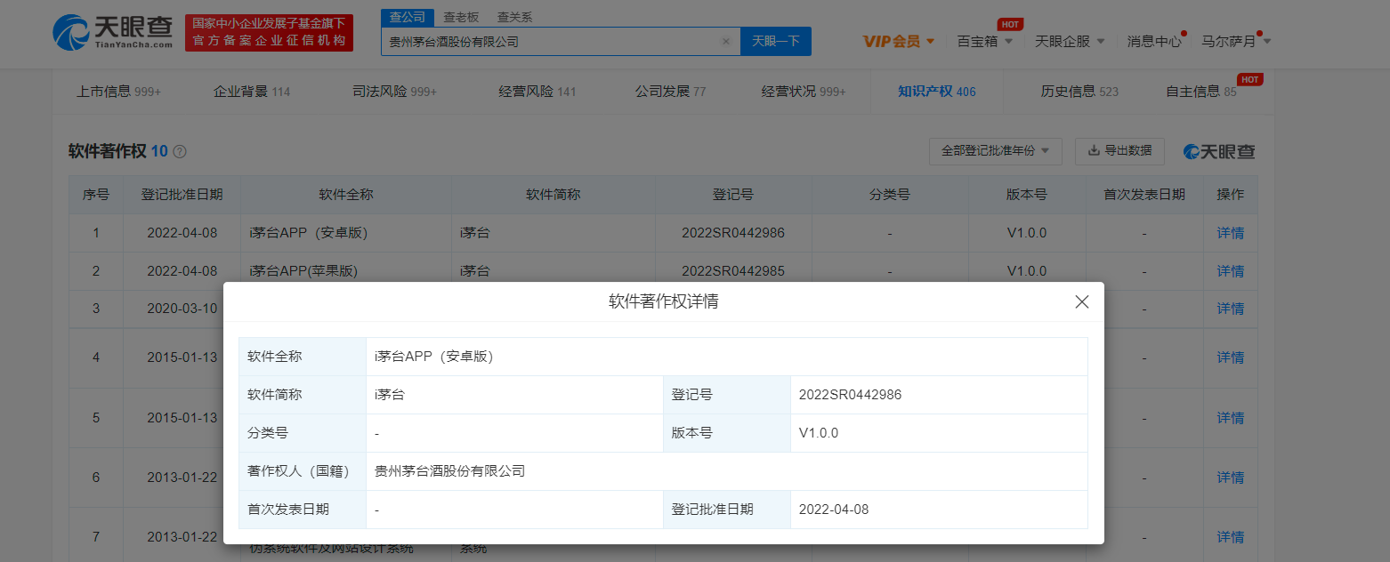Viewport: 1390px width, 562px height.
Task: Open 详情 link in row 5
Action: click(1231, 417)
